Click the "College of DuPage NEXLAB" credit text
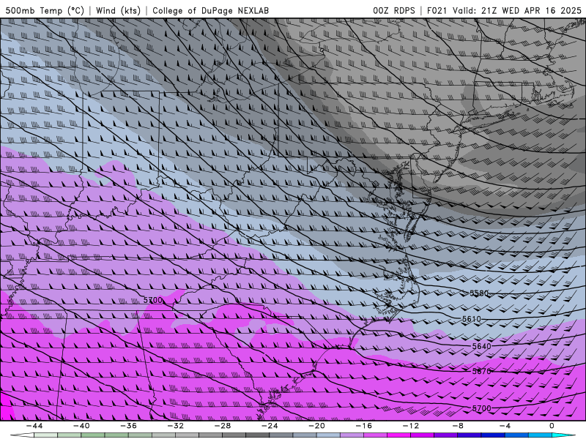 210,10
